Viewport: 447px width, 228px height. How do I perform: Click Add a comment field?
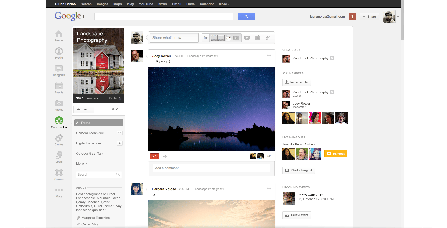pyautogui.click(x=211, y=168)
